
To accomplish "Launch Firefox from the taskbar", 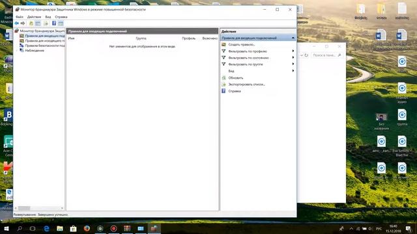I will 87,228.
